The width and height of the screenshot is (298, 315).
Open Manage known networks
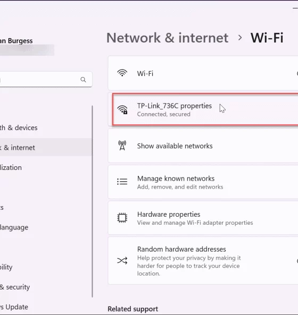click(x=203, y=182)
